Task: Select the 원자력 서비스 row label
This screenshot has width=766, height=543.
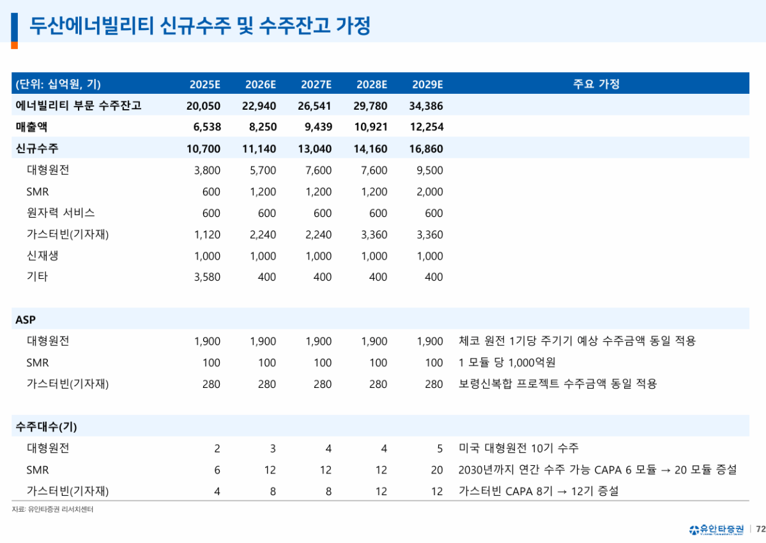Action: click(61, 212)
